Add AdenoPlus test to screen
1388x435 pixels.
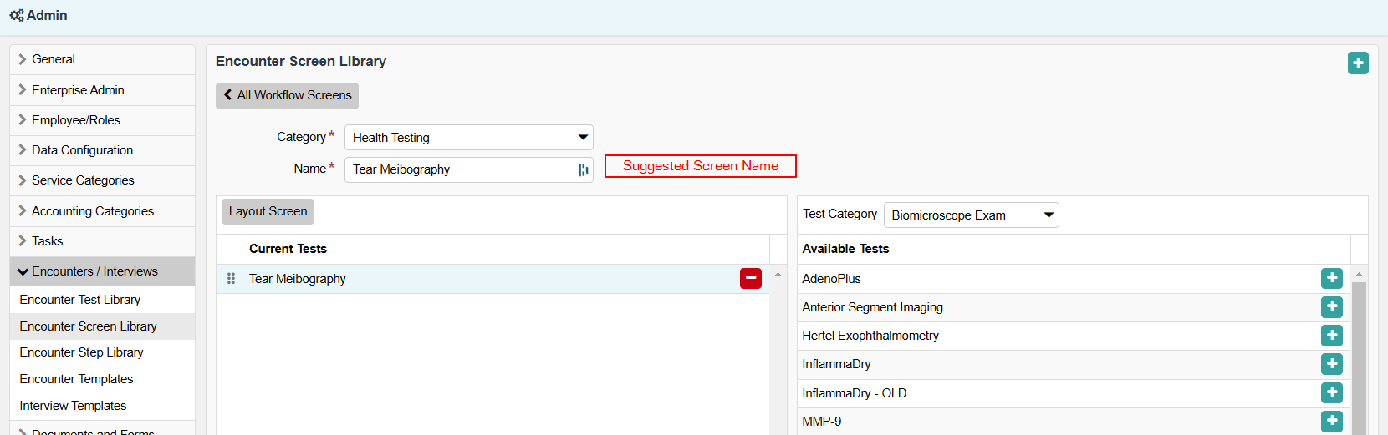coord(1331,279)
